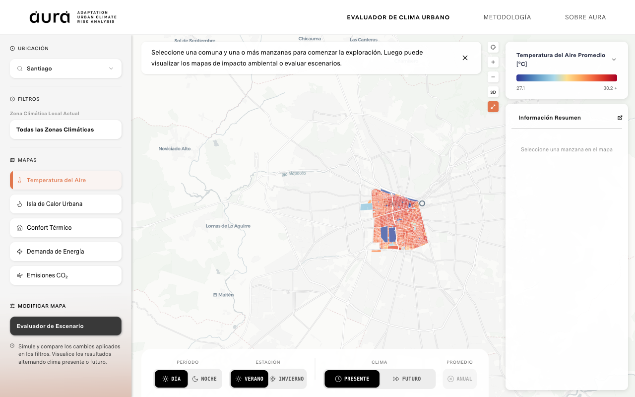Screen dimensions: 635x397
Task: Go to Sobre Aura page
Action: pos(585,17)
